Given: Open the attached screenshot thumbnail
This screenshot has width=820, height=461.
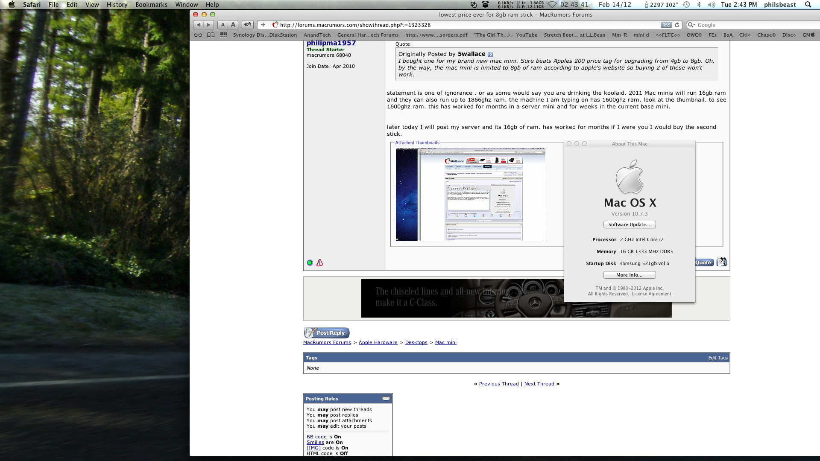Looking at the screenshot, I should [x=470, y=195].
